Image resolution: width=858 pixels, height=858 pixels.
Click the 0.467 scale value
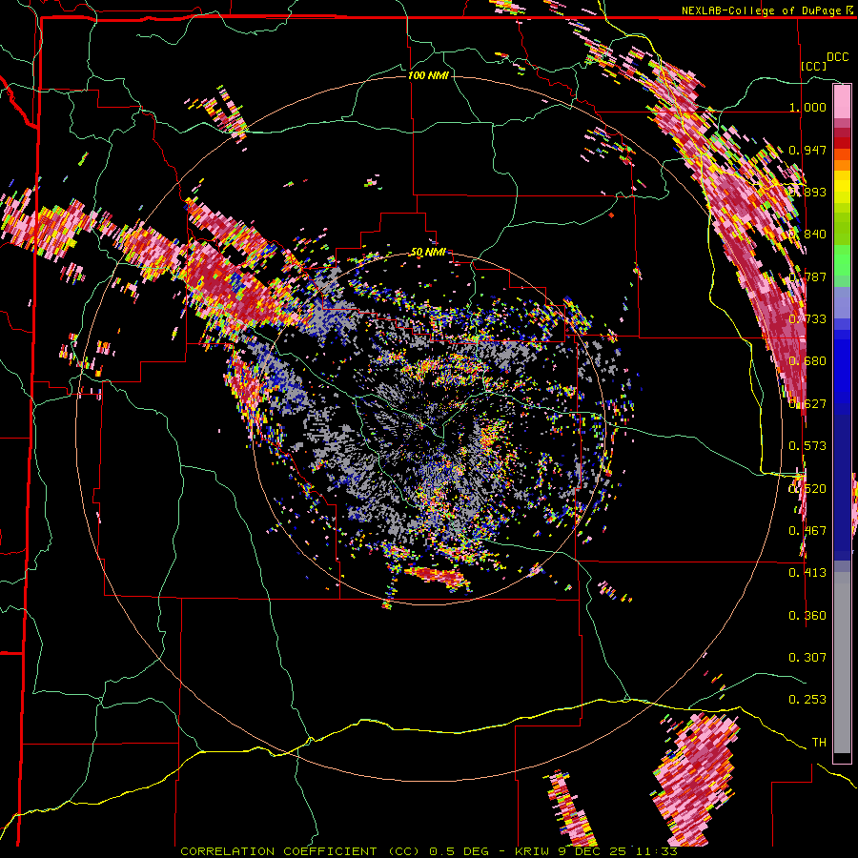[x=807, y=530]
